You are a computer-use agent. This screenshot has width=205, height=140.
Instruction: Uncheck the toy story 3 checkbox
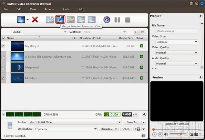coord(3,46)
